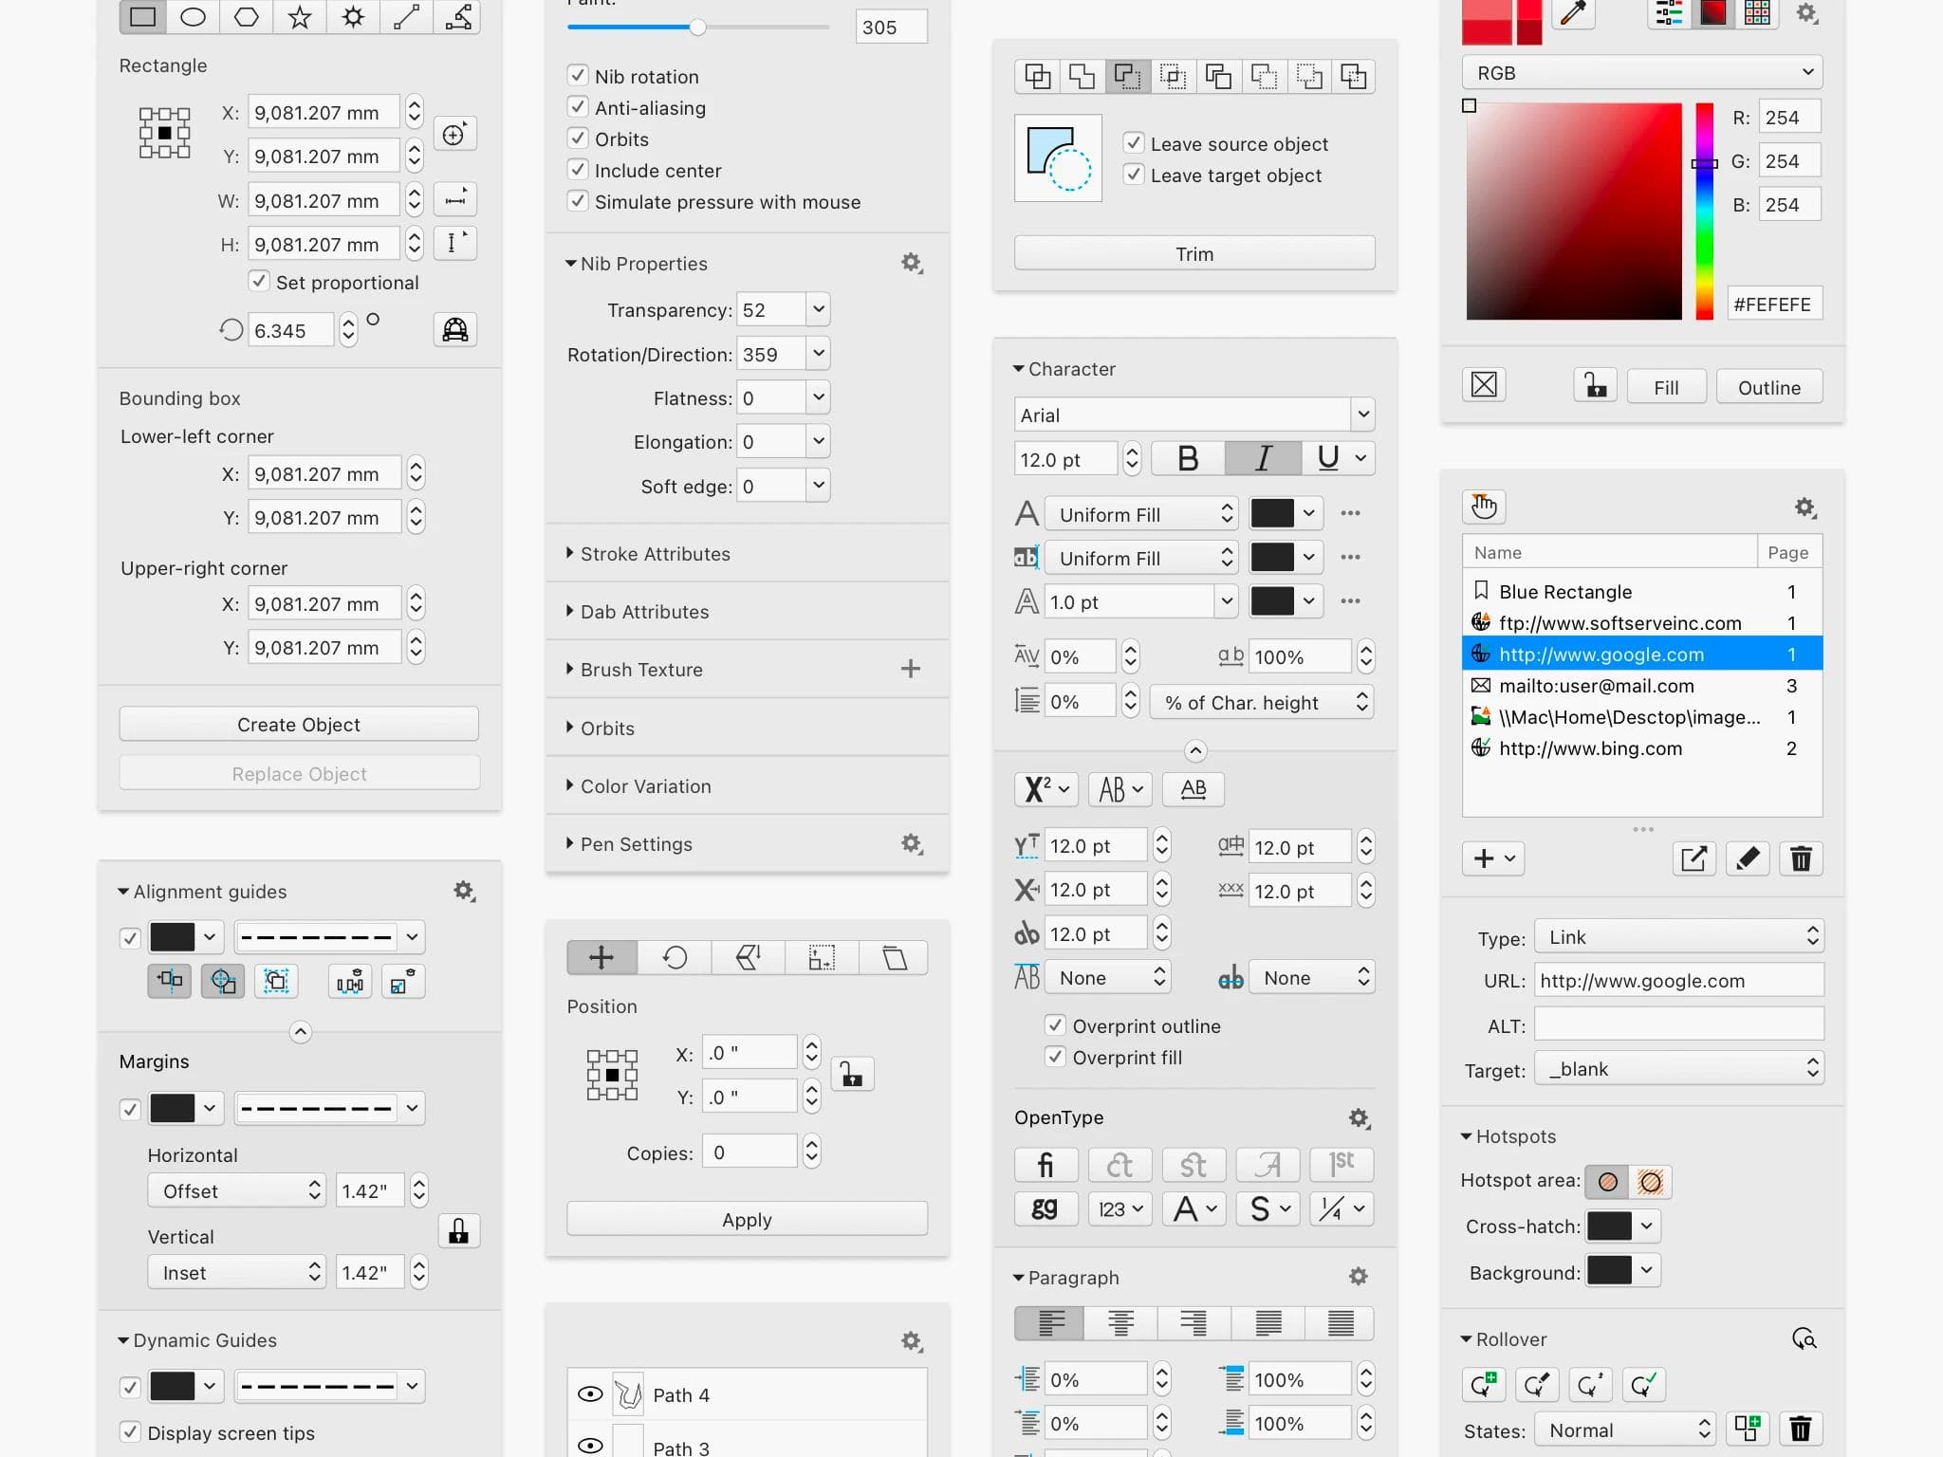Select the Blue Rectangle bookmark entry

click(x=1565, y=592)
